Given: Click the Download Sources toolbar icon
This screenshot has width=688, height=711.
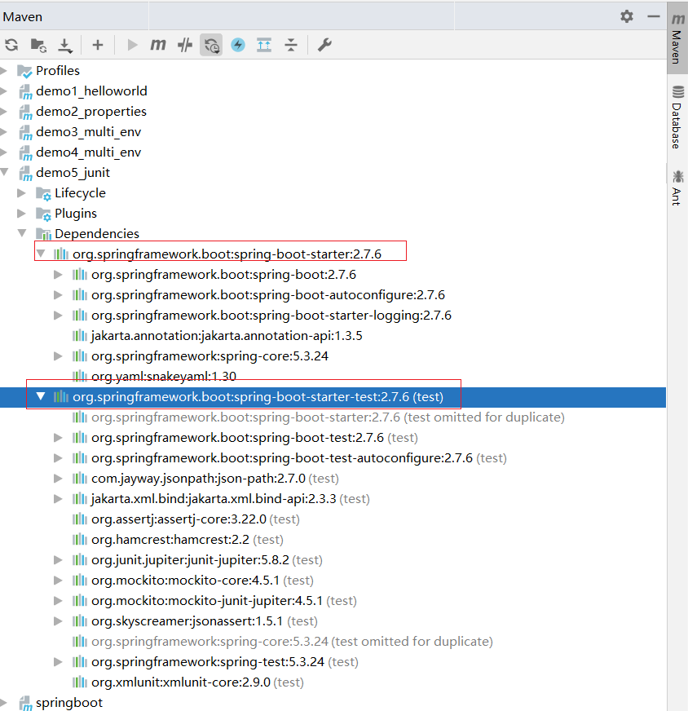Looking at the screenshot, I should 65,45.
